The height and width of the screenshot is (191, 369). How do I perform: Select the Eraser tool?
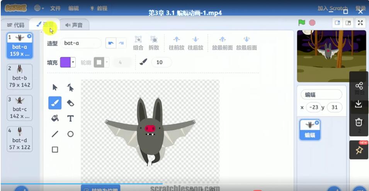[x=70, y=103]
